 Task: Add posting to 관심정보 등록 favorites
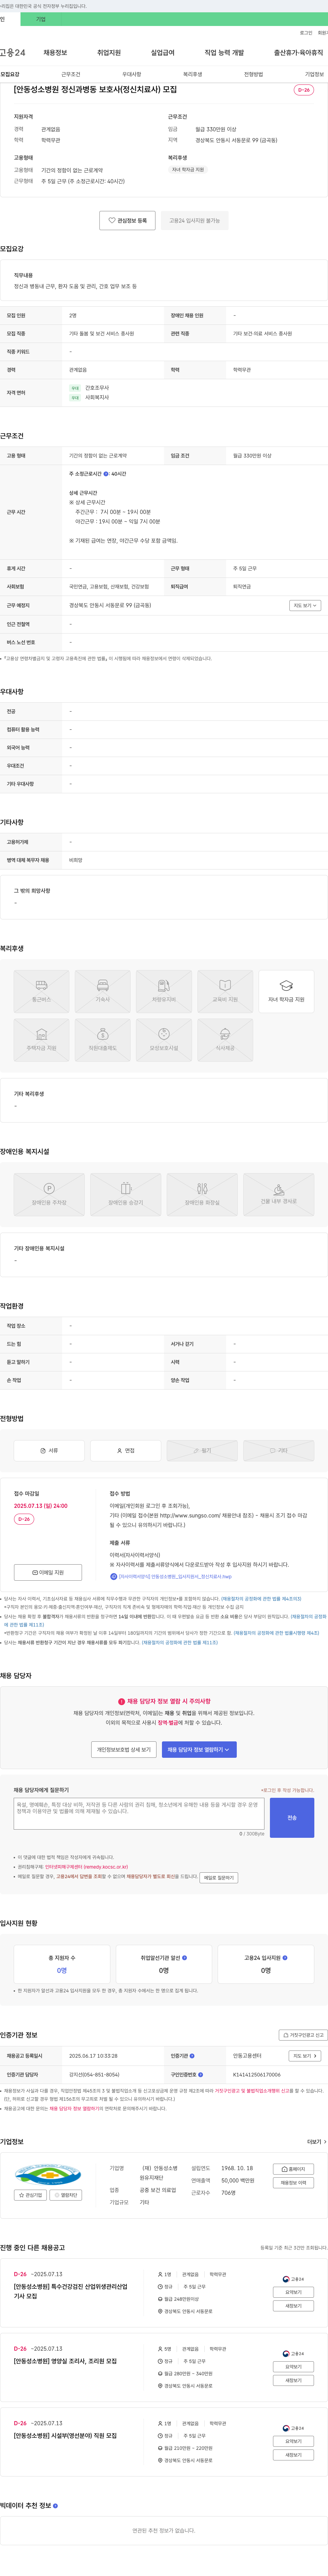[x=127, y=220]
